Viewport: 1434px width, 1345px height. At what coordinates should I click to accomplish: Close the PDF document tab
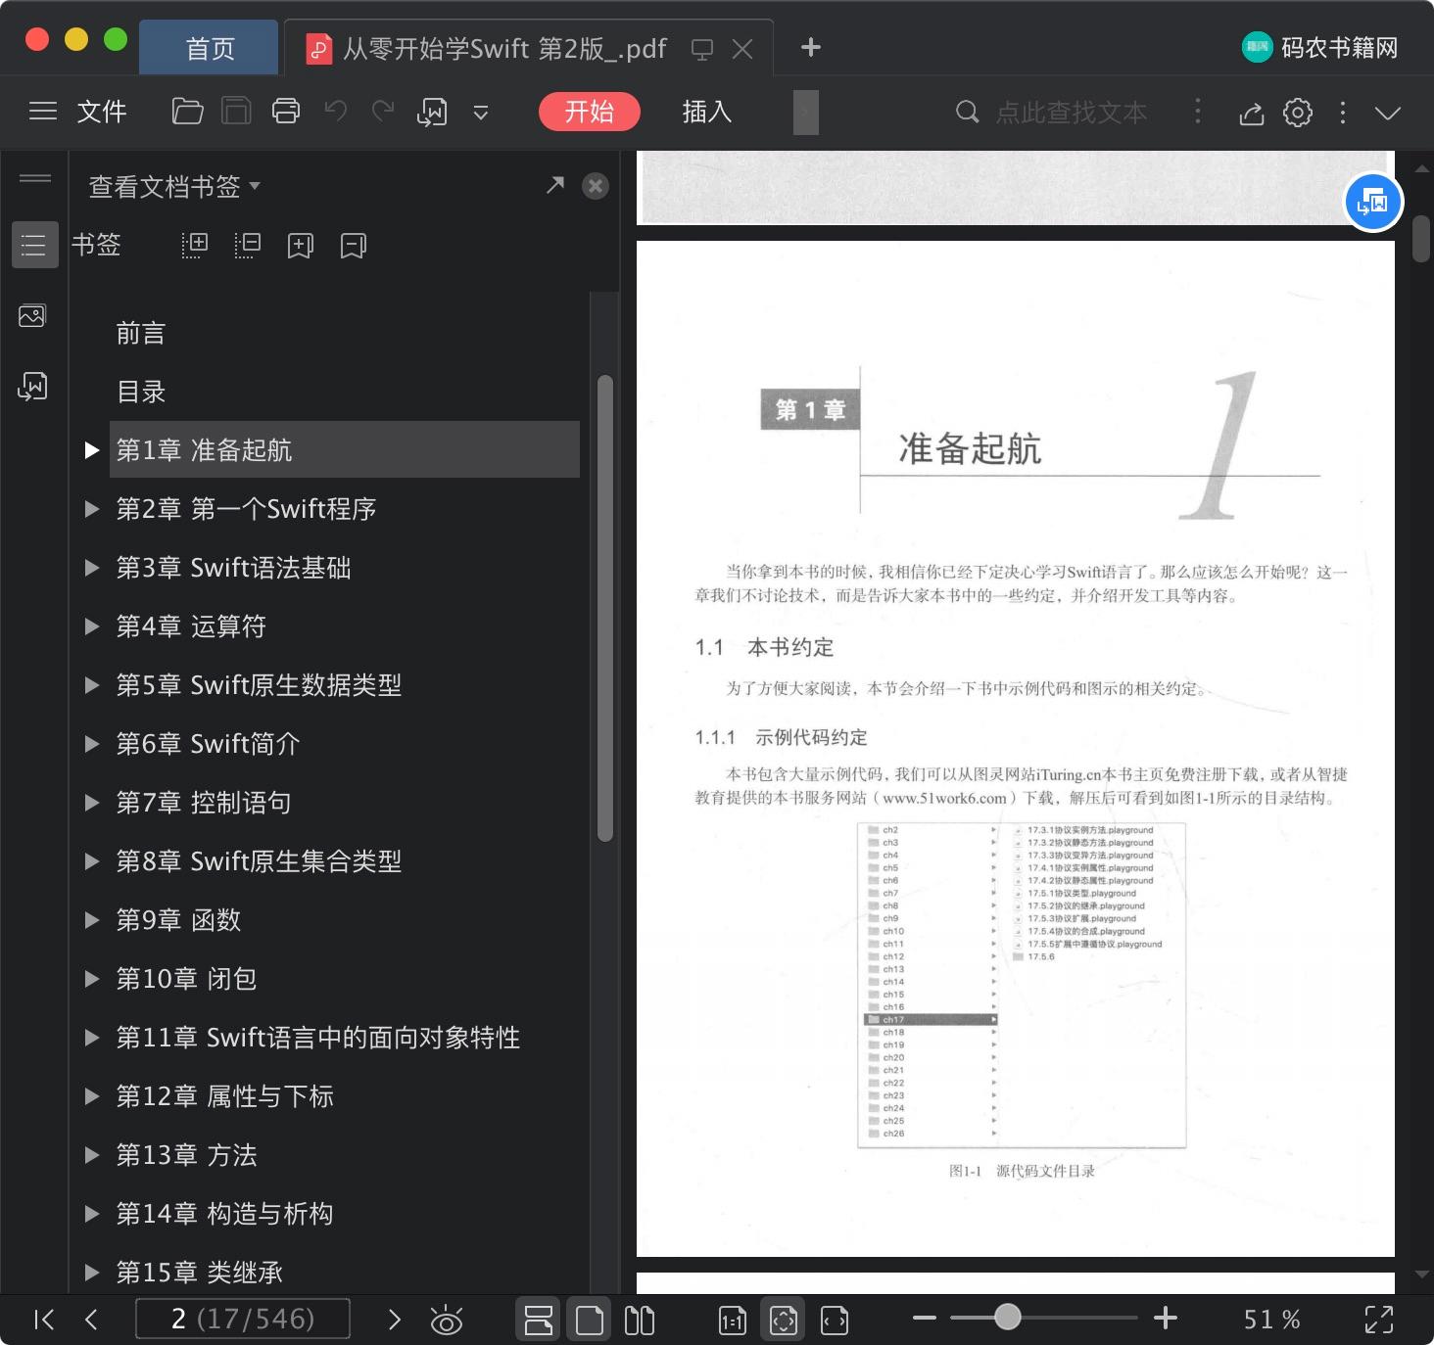(742, 49)
